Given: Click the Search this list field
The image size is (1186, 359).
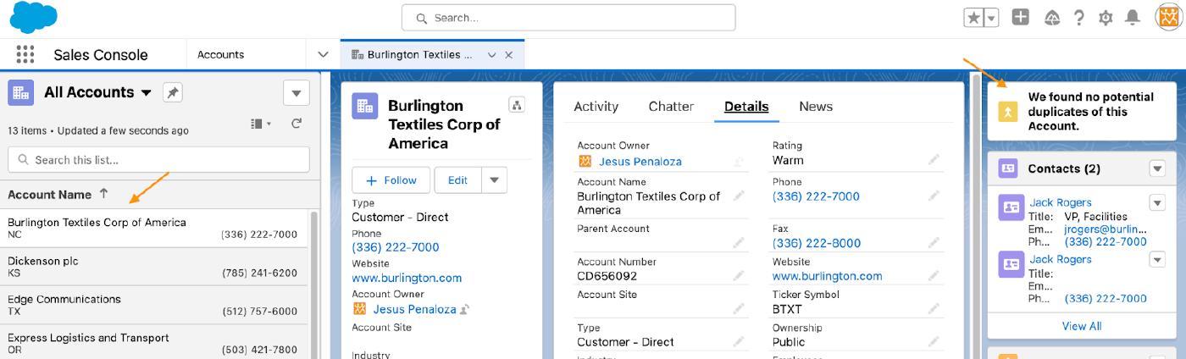Looking at the screenshot, I should click(157, 159).
